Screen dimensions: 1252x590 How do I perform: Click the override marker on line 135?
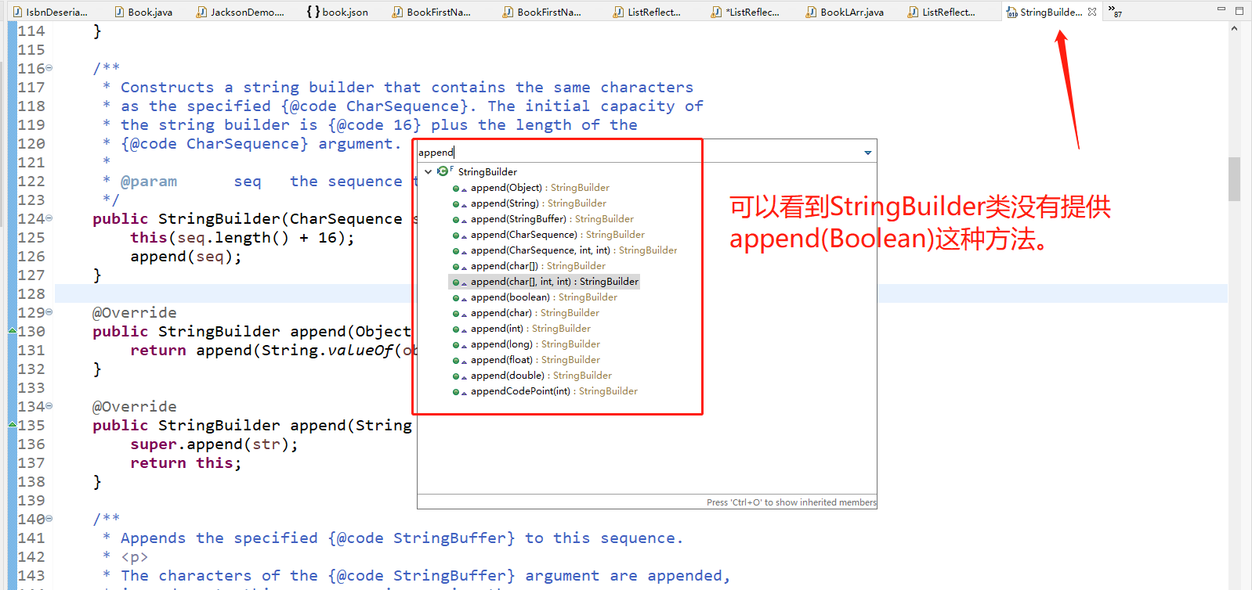point(13,425)
